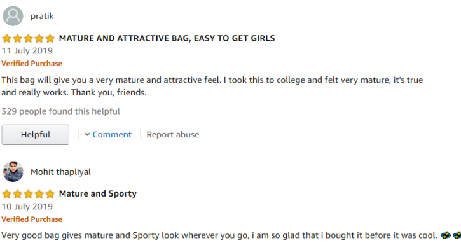Open review titled MATURE AND ATTRACTIVE BAG

tap(167, 38)
